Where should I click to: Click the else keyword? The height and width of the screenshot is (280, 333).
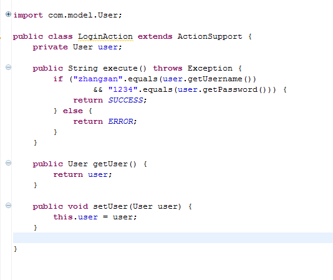point(72,111)
